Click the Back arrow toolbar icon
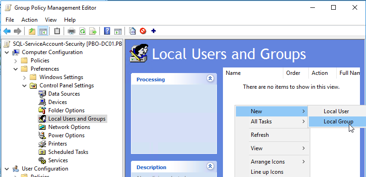 pyautogui.click(x=7, y=31)
